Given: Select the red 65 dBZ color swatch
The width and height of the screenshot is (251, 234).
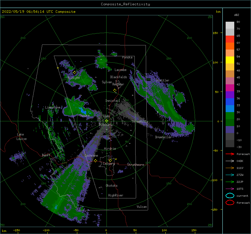Looking at the screenshot, I should pyautogui.click(x=230, y=39).
